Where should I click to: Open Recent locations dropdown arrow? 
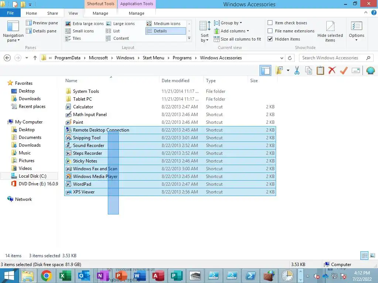point(27,58)
